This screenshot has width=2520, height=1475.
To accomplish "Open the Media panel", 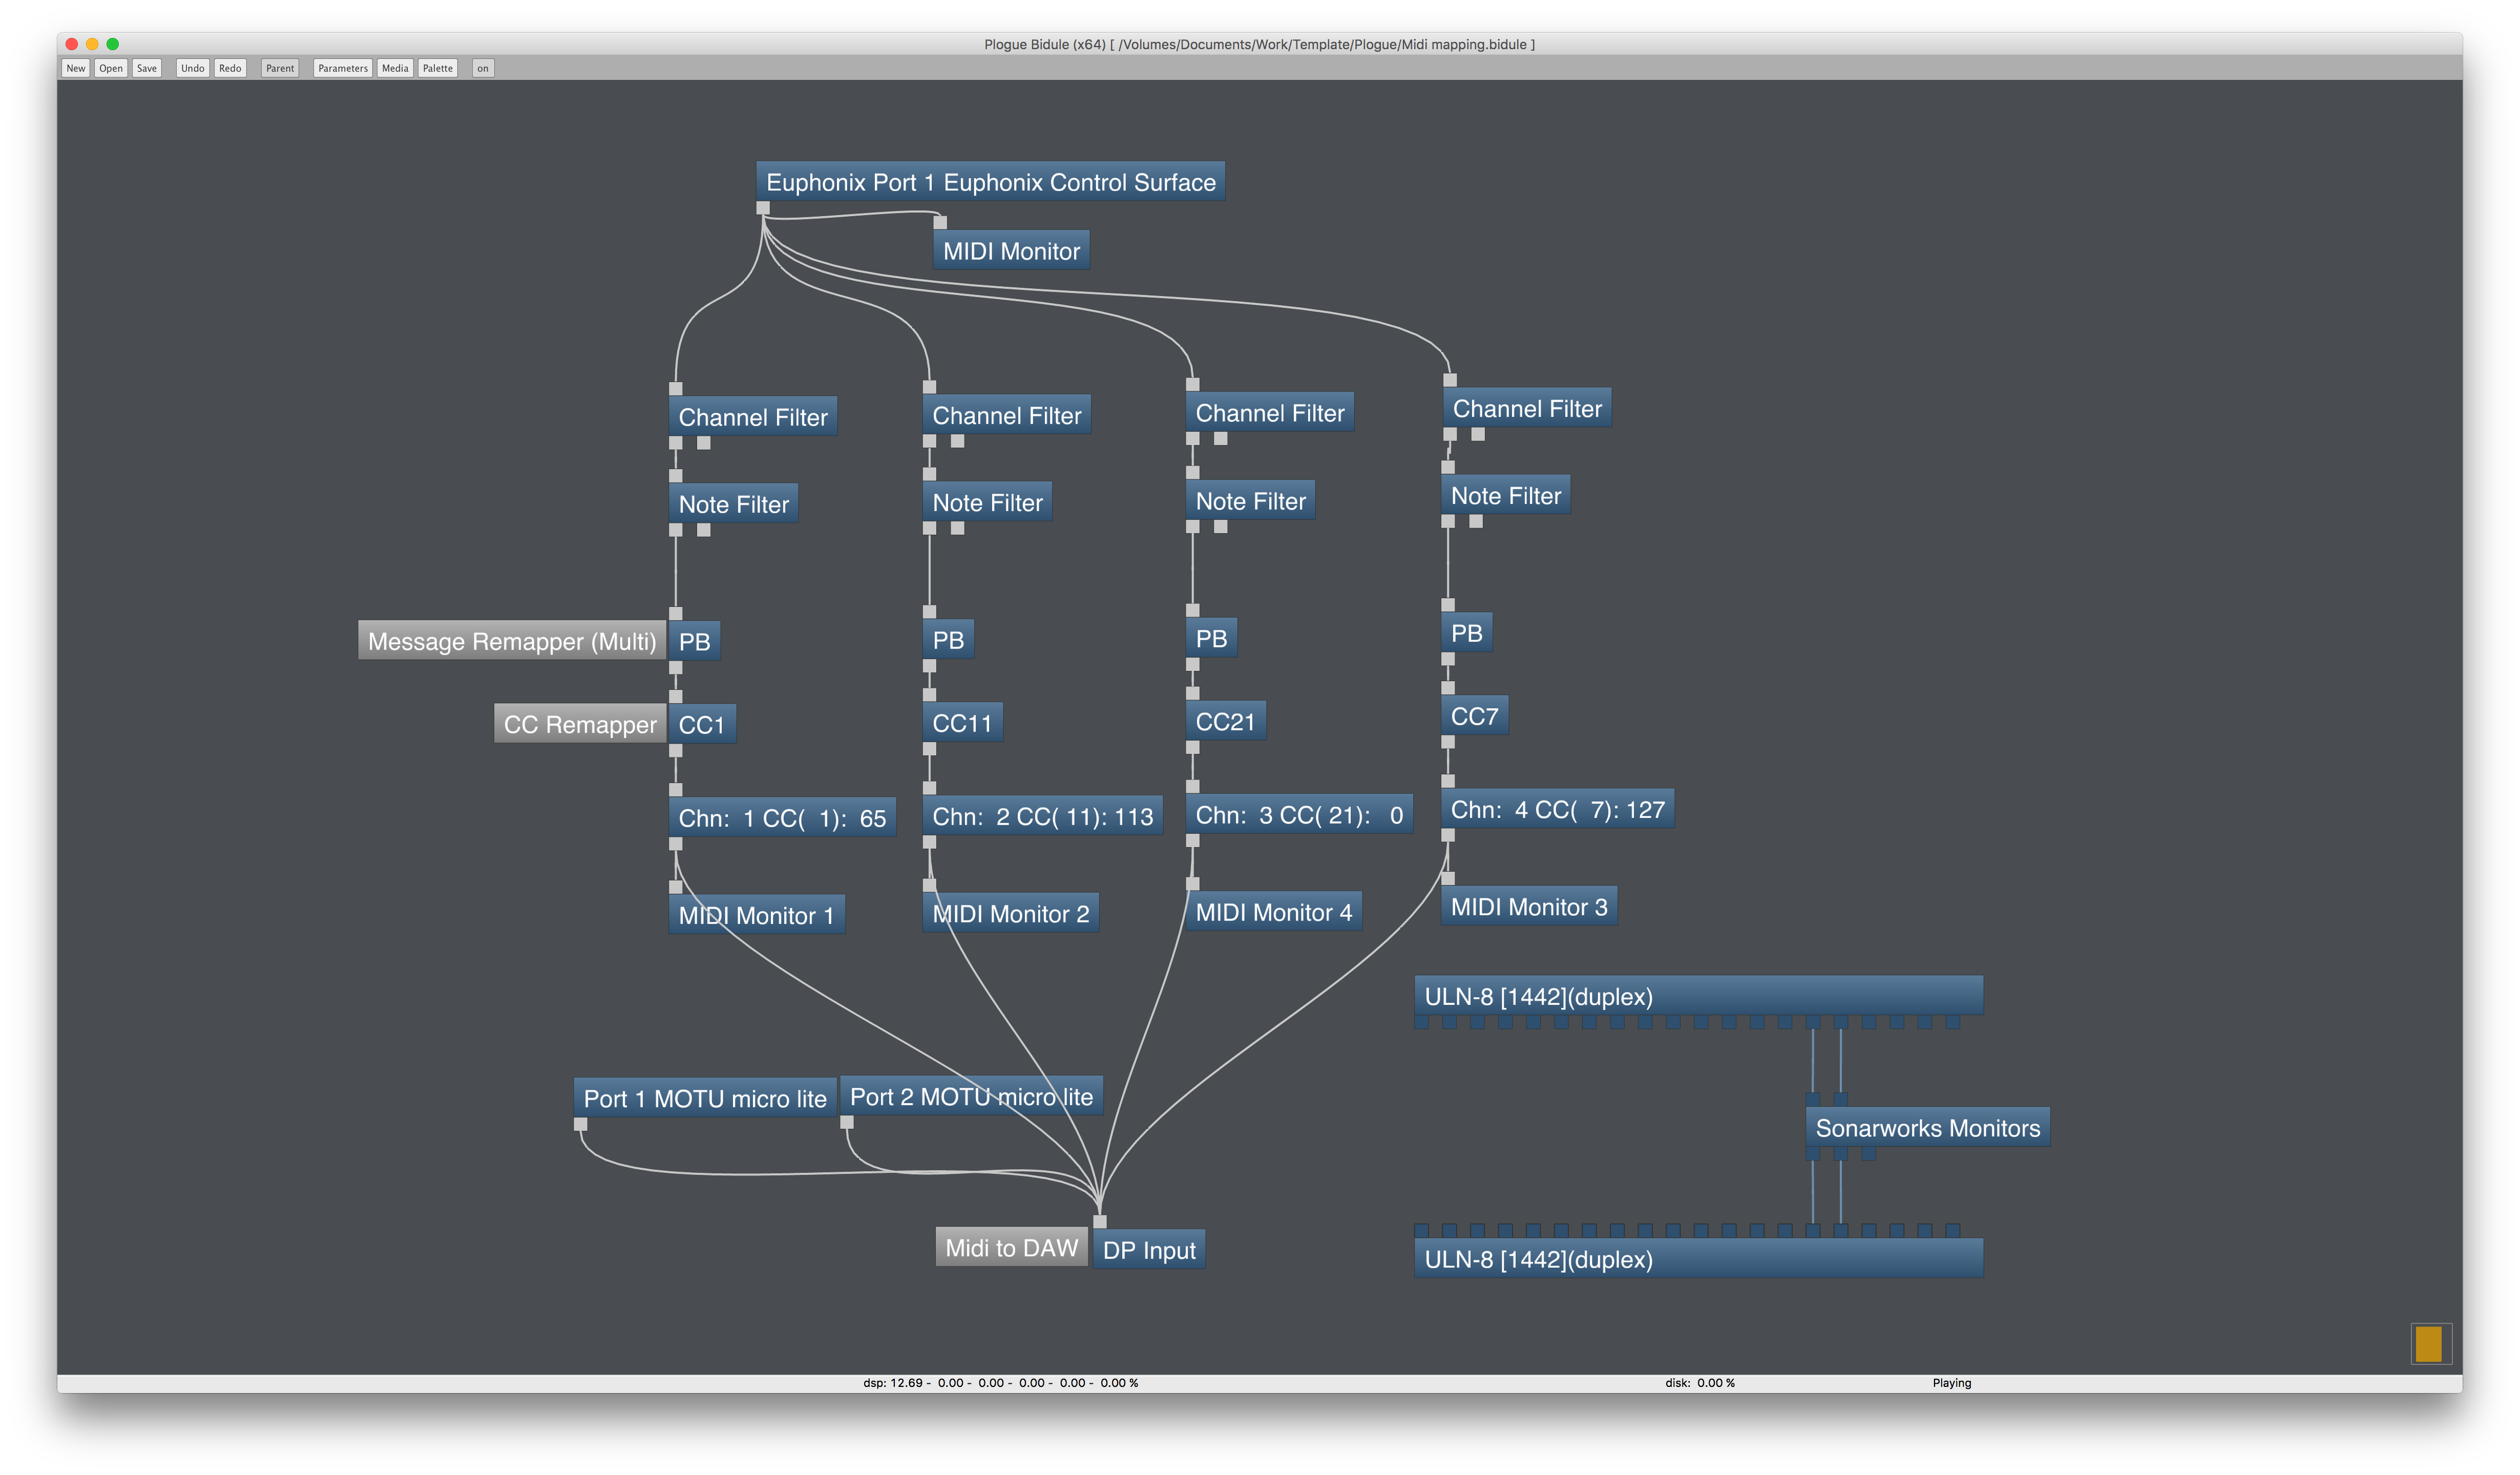I will tap(395, 68).
